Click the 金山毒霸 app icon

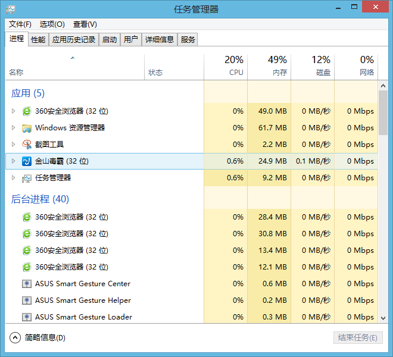coord(27,161)
